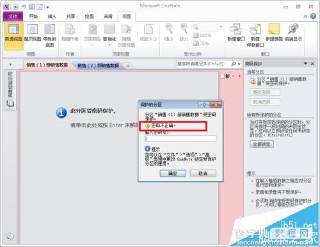Click the 缩小 Zoom Out magnifier
Viewport: 320px width, 247px height.
(x=169, y=33)
